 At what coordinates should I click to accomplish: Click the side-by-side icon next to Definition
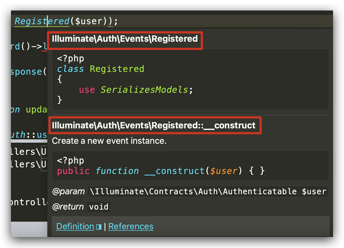tap(98, 227)
